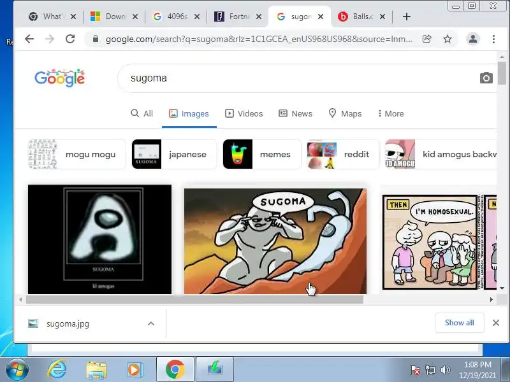This screenshot has height=382, width=510.
Task: Open volume speaker tray icon
Action: click(x=445, y=370)
